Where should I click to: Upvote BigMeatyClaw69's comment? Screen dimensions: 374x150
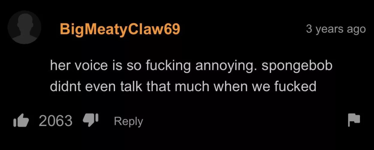21,121
